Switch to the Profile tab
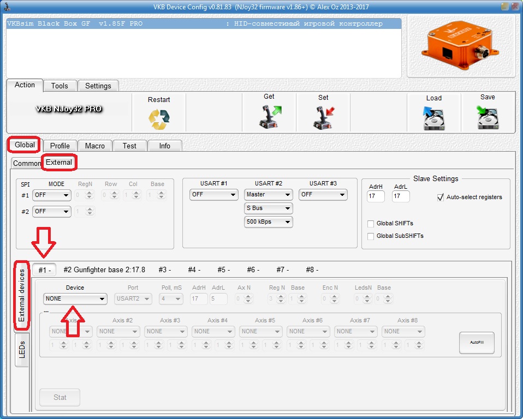523x419 pixels. (60, 146)
